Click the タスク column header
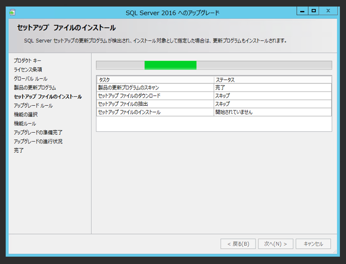The height and width of the screenshot is (264, 346). tap(155, 80)
